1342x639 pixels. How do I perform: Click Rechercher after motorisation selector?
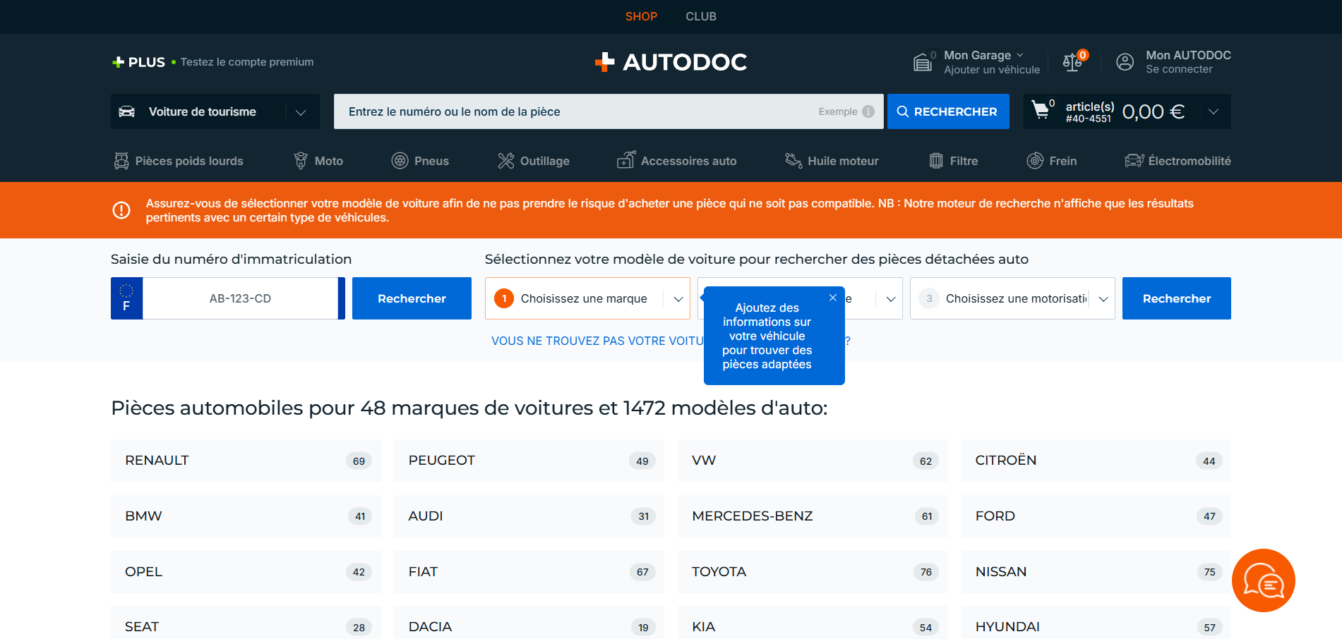pyautogui.click(x=1177, y=298)
